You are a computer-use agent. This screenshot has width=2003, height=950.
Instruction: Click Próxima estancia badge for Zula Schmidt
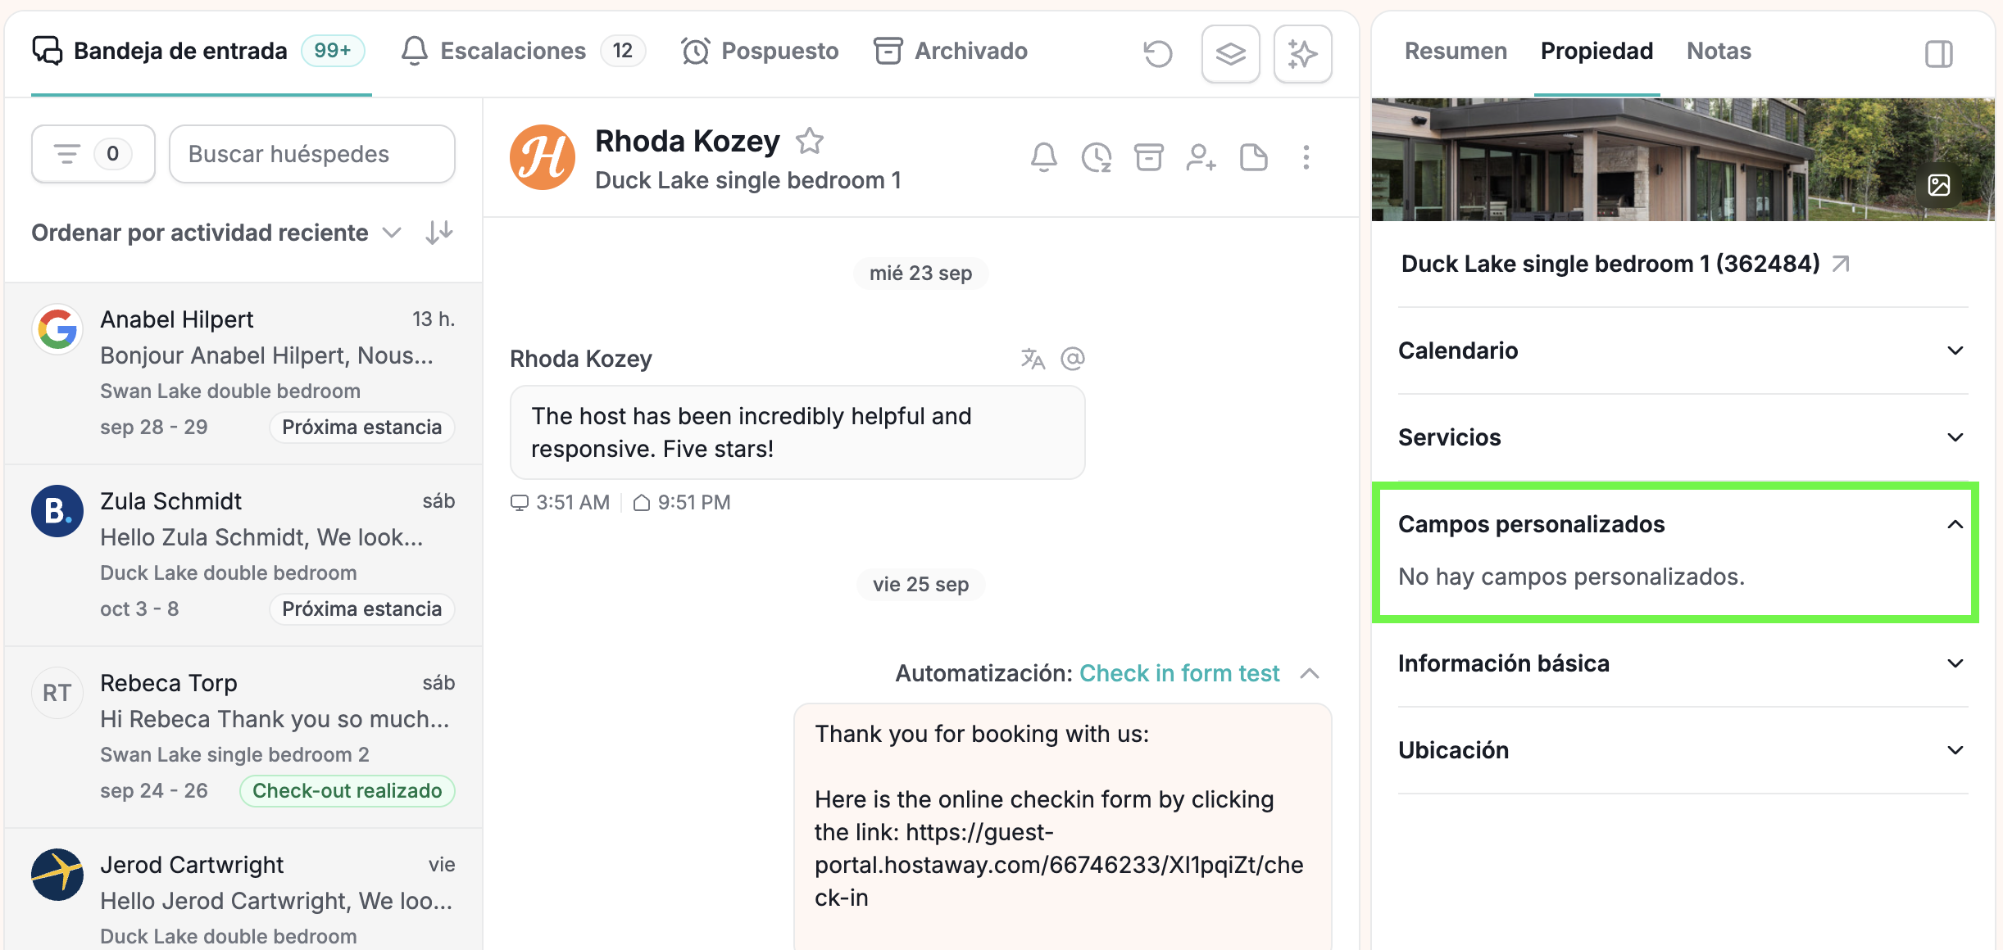pos(361,609)
